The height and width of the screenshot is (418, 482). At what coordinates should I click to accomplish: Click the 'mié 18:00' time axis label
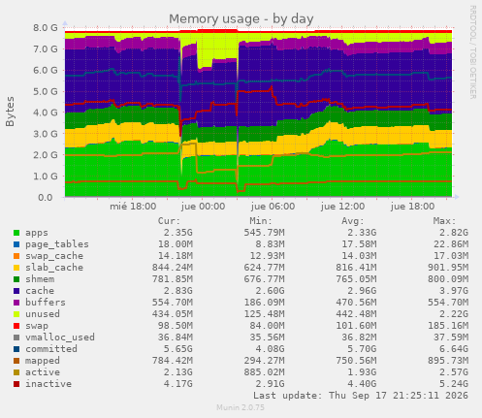tap(133, 207)
